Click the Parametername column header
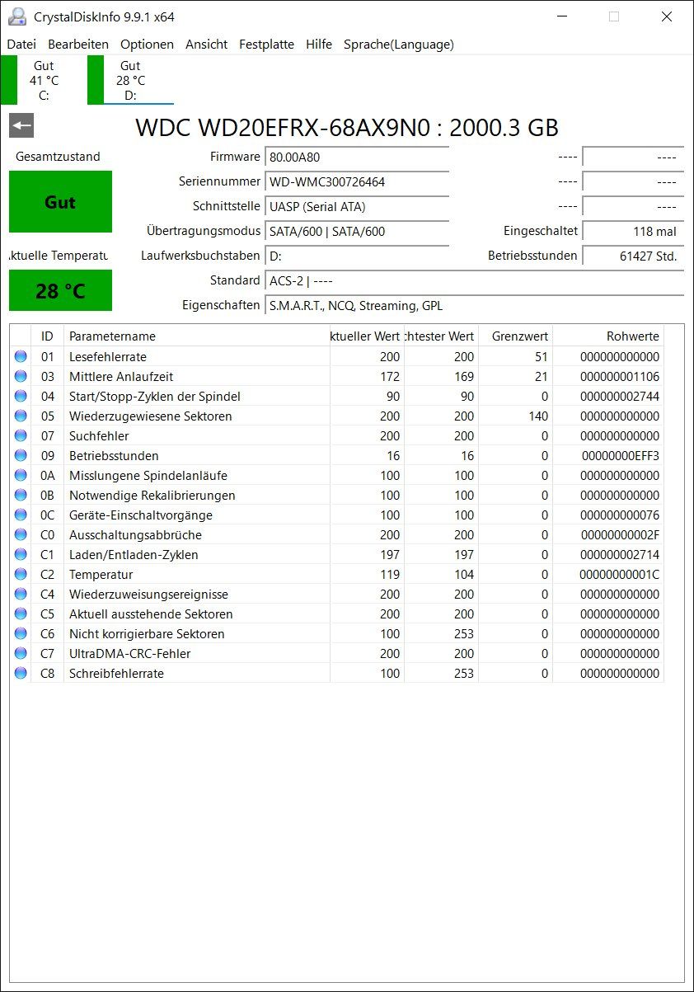 click(197, 336)
